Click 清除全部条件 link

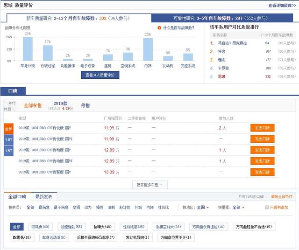click(x=282, y=197)
